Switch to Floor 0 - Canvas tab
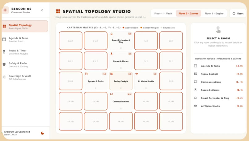249x141 pixels. (x=188, y=14)
